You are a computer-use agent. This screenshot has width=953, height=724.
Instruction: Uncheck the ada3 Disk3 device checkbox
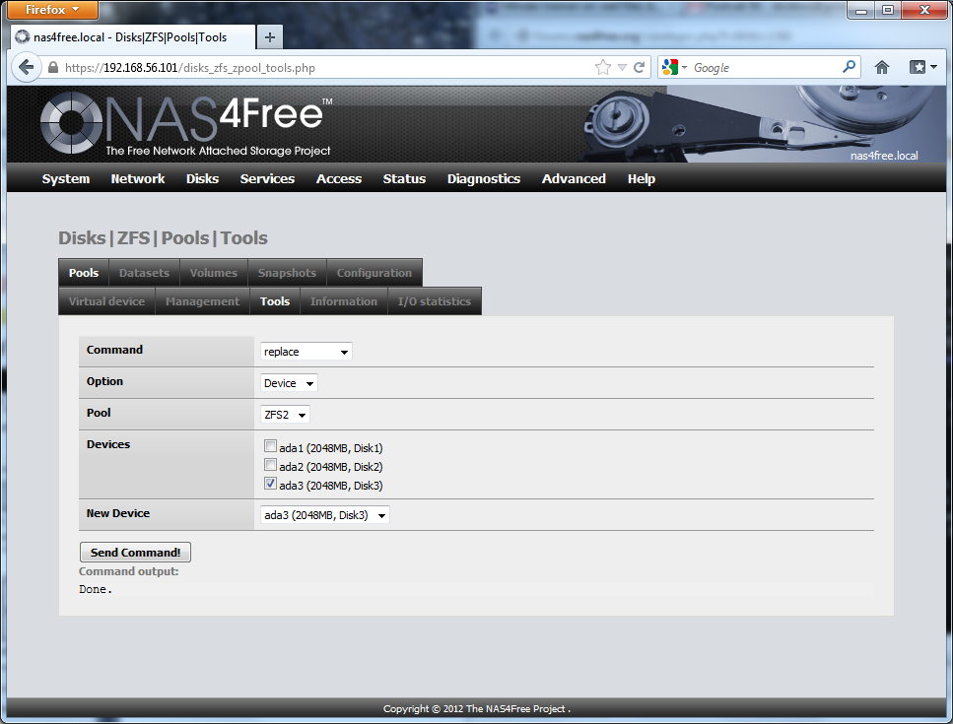[x=270, y=484]
